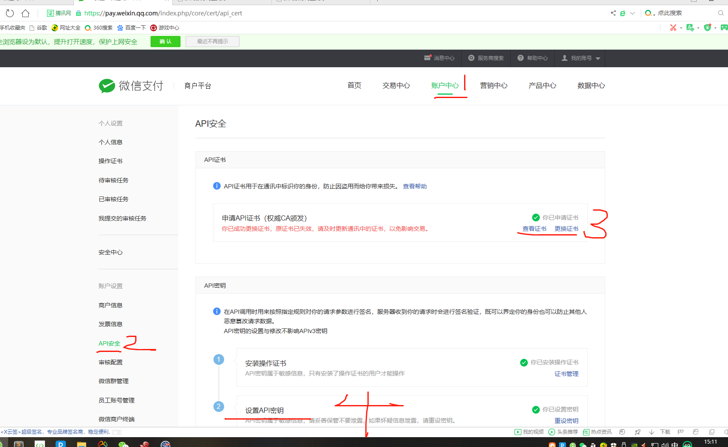Click the browser home icon
Image resolution: width=728 pixels, height=447 pixels.
[x=25, y=13]
